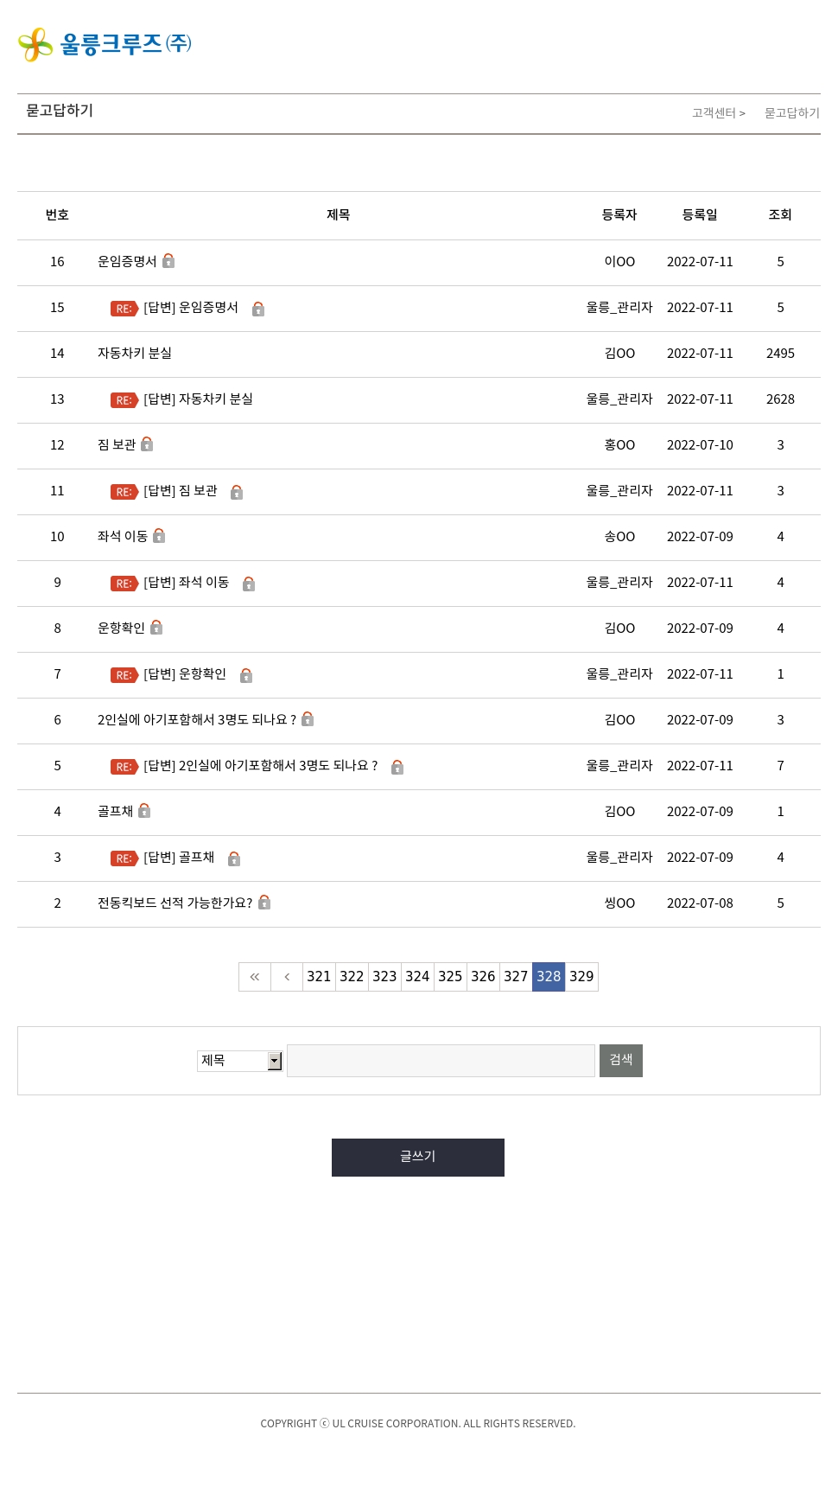Viewport: 838px width, 1506px height.
Task: Select page 321 in pagination
Action: [x=319, y=977]
